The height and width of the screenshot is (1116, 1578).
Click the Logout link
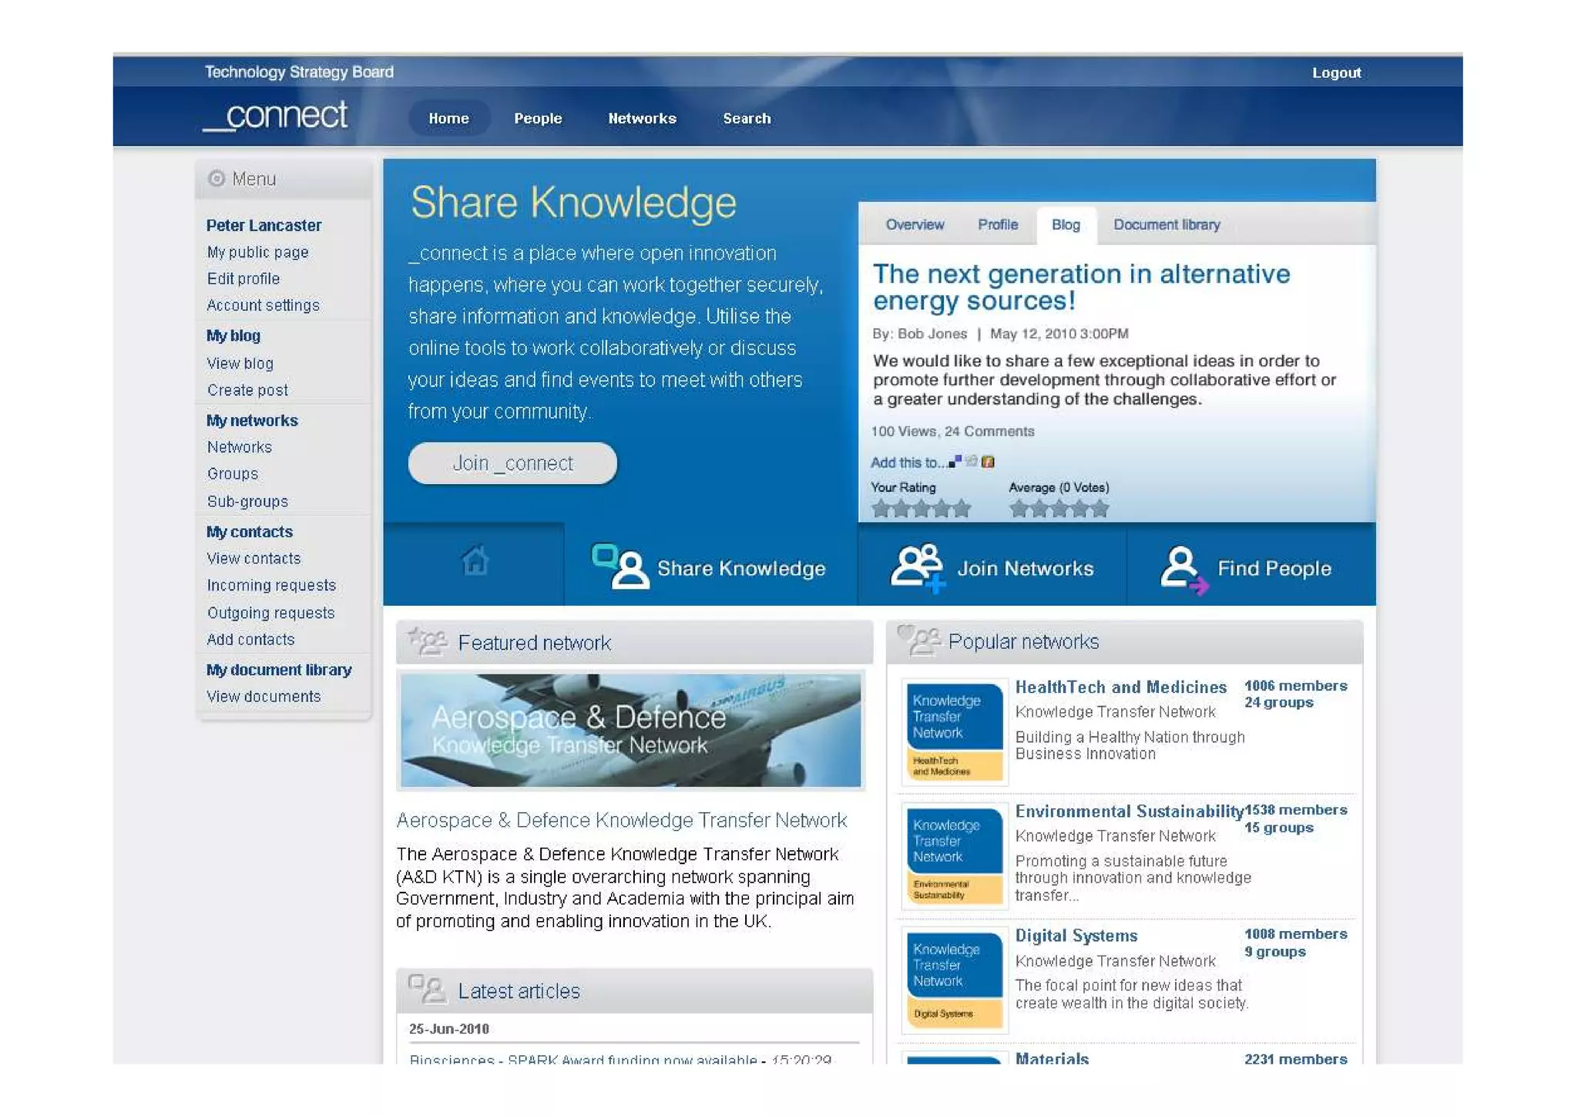(1335, 73)
